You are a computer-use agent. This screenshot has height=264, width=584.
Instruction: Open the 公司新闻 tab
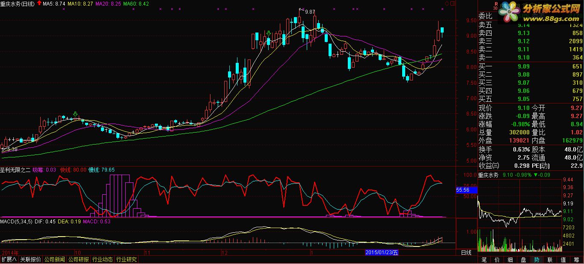point(55,259)
